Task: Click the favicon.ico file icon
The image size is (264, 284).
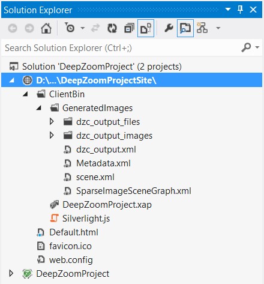Action: point(41,246)
